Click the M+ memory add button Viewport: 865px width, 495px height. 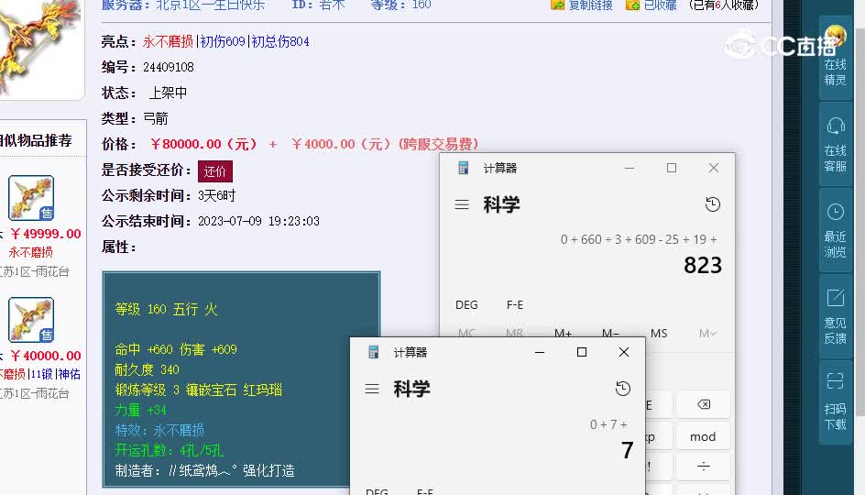(563, 333)
